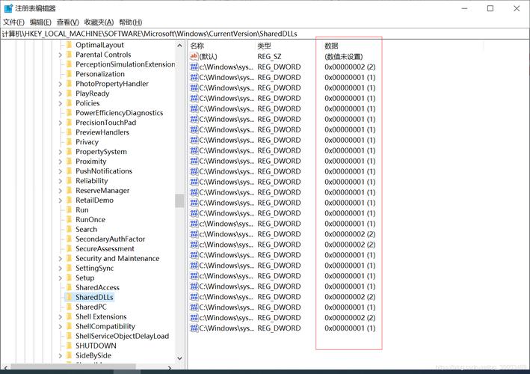
Task: Select the SHUTDOWN key folder icon
Action: pyautogui.click(x=70, y=346)
